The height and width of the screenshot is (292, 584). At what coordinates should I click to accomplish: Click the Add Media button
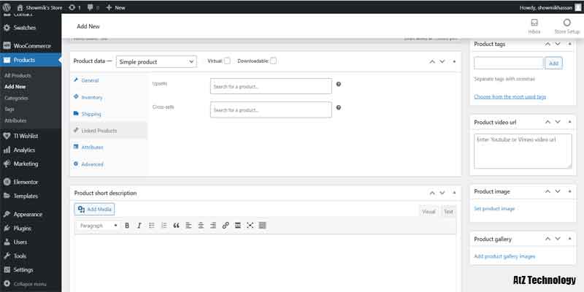(x=95, y=209)
